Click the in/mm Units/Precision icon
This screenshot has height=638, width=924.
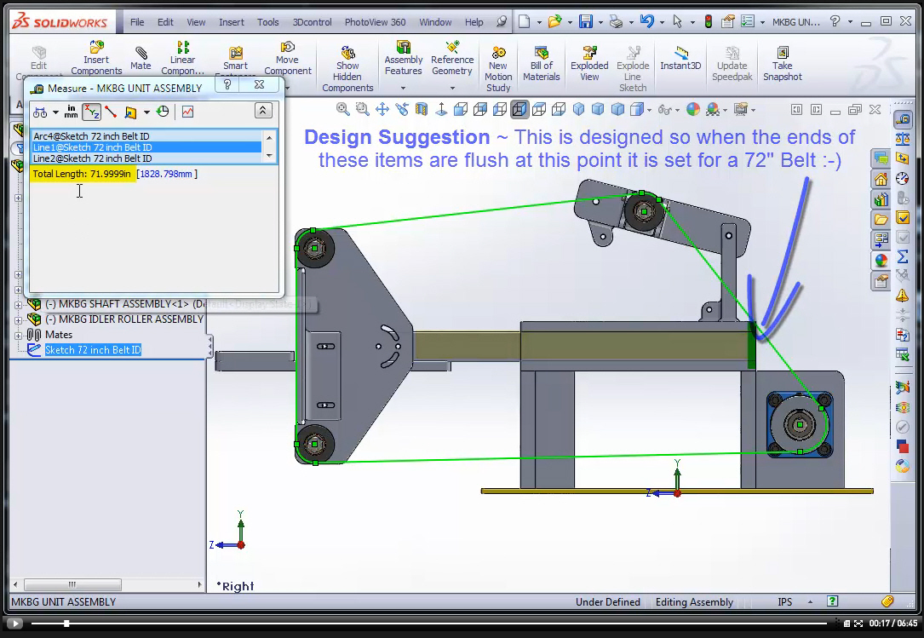coord(71,112)
